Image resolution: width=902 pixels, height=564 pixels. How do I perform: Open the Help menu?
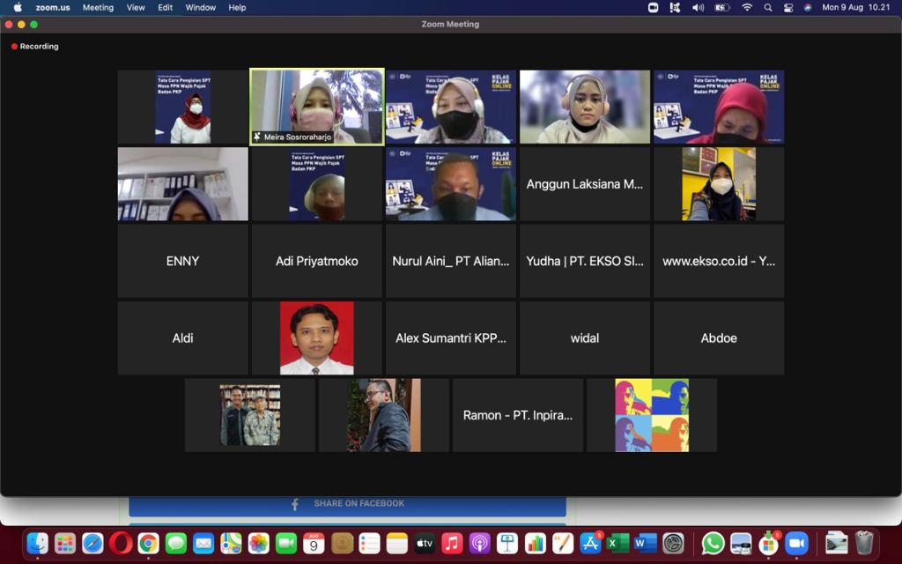click(237, 7)
